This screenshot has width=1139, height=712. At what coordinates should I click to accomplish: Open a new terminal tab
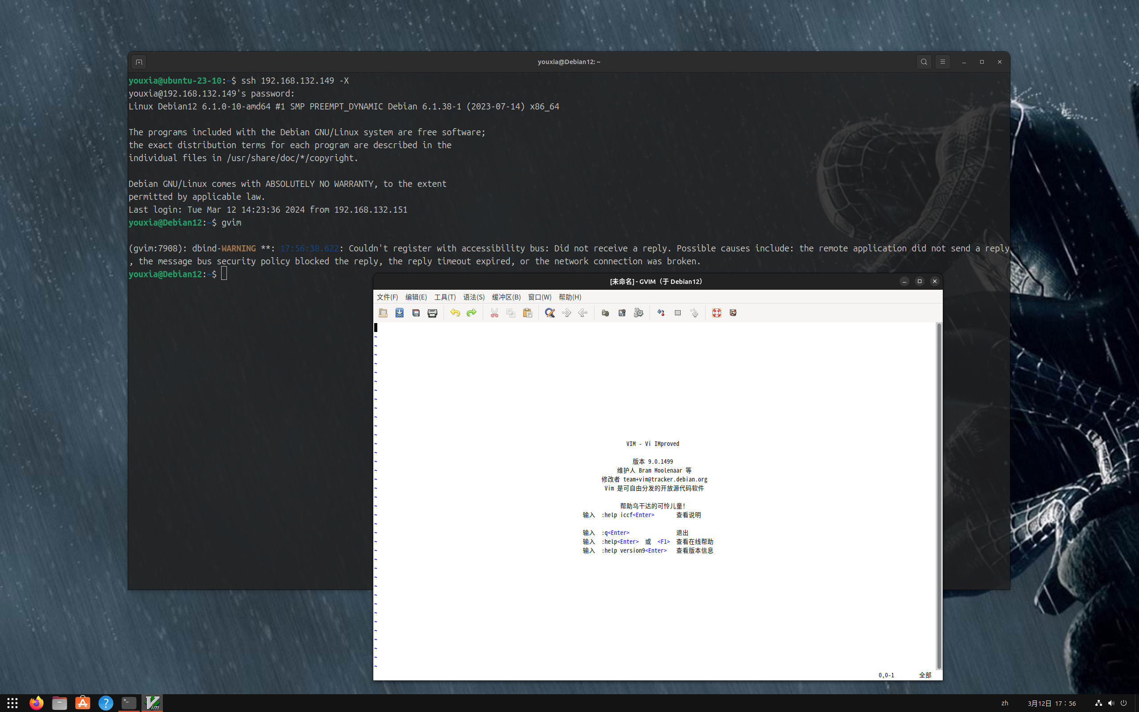[139, 62]
